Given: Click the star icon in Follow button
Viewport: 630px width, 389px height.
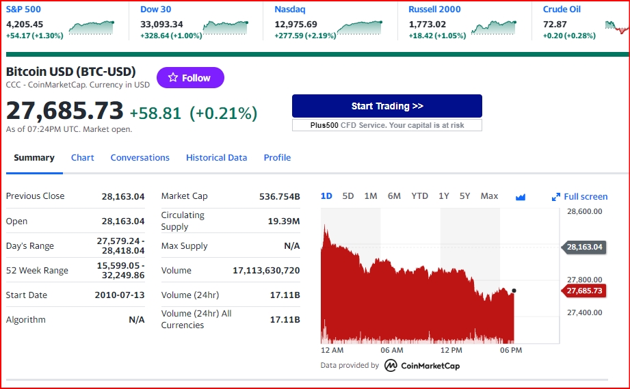Looking at the screenshot, I should tap(173, 77).
